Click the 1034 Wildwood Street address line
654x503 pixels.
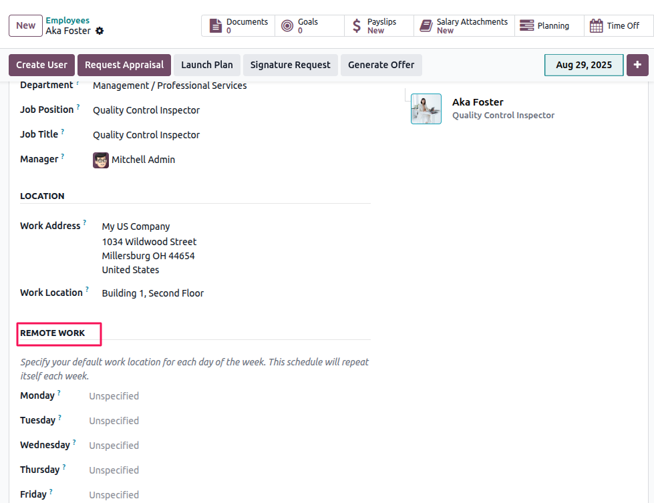tap(149, 242)
